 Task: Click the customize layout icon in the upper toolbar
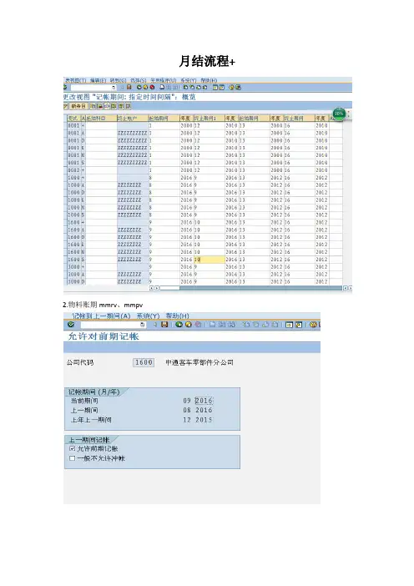pyautogui.click(x=238, y=87)
